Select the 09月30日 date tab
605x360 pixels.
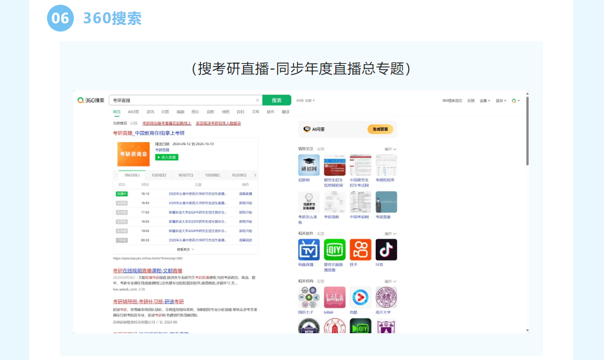point(132,176)
